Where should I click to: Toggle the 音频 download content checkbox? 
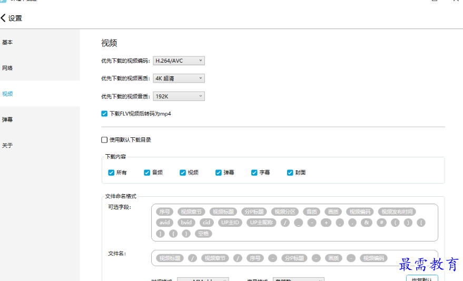coord(147,173)
